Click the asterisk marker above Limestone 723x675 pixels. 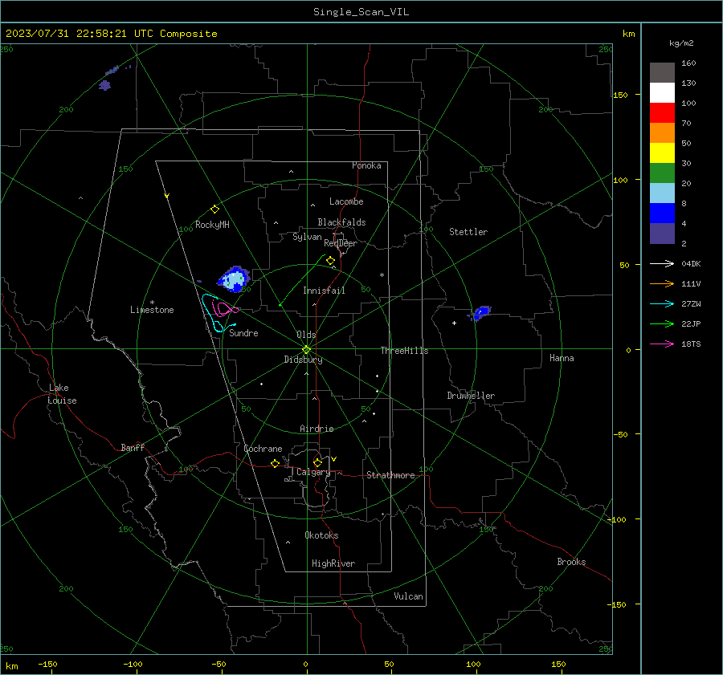click(x=152, y=303)
